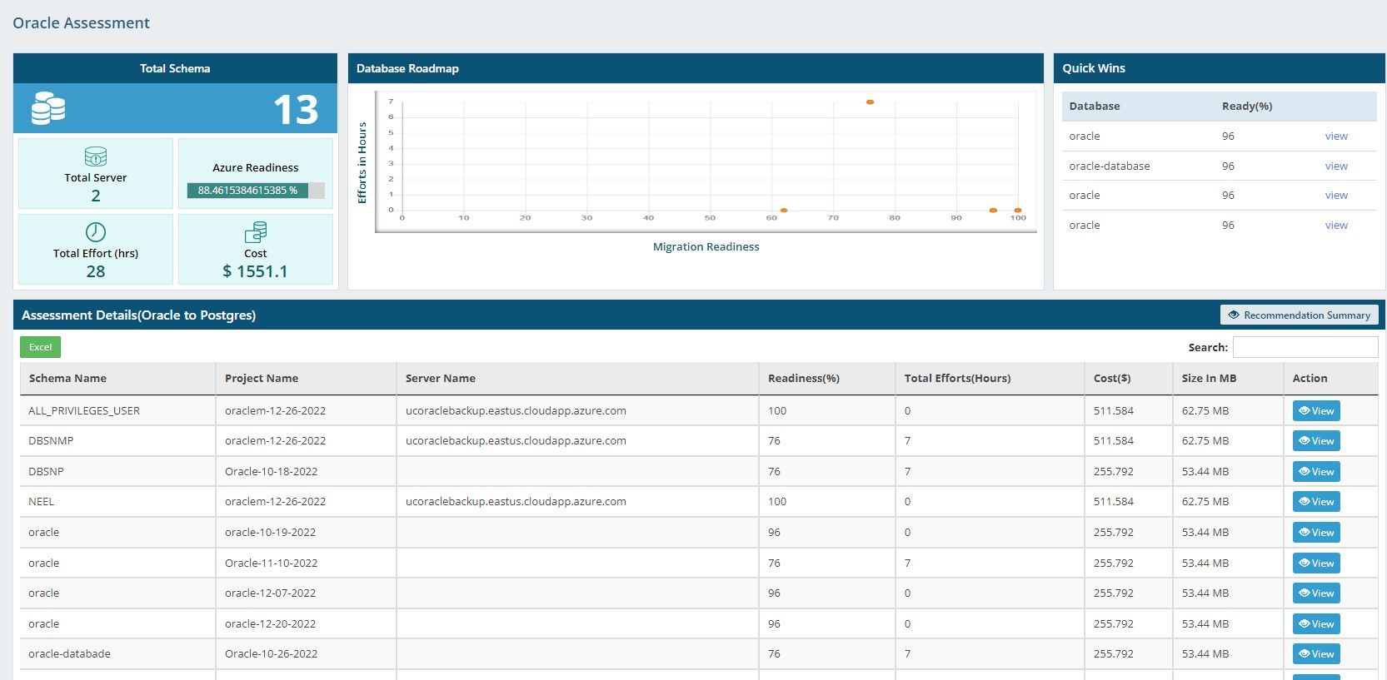Open Recommendation Summary

[1300, 315]
